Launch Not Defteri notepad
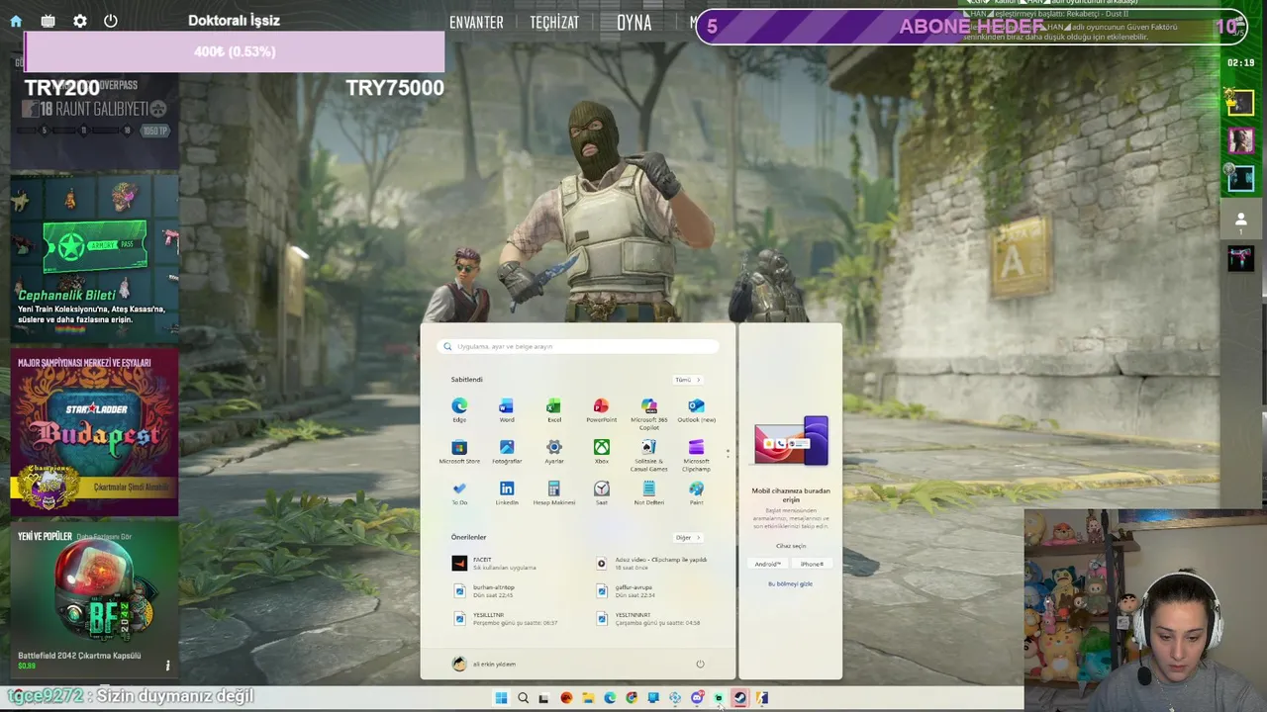 tap(648, 493)
